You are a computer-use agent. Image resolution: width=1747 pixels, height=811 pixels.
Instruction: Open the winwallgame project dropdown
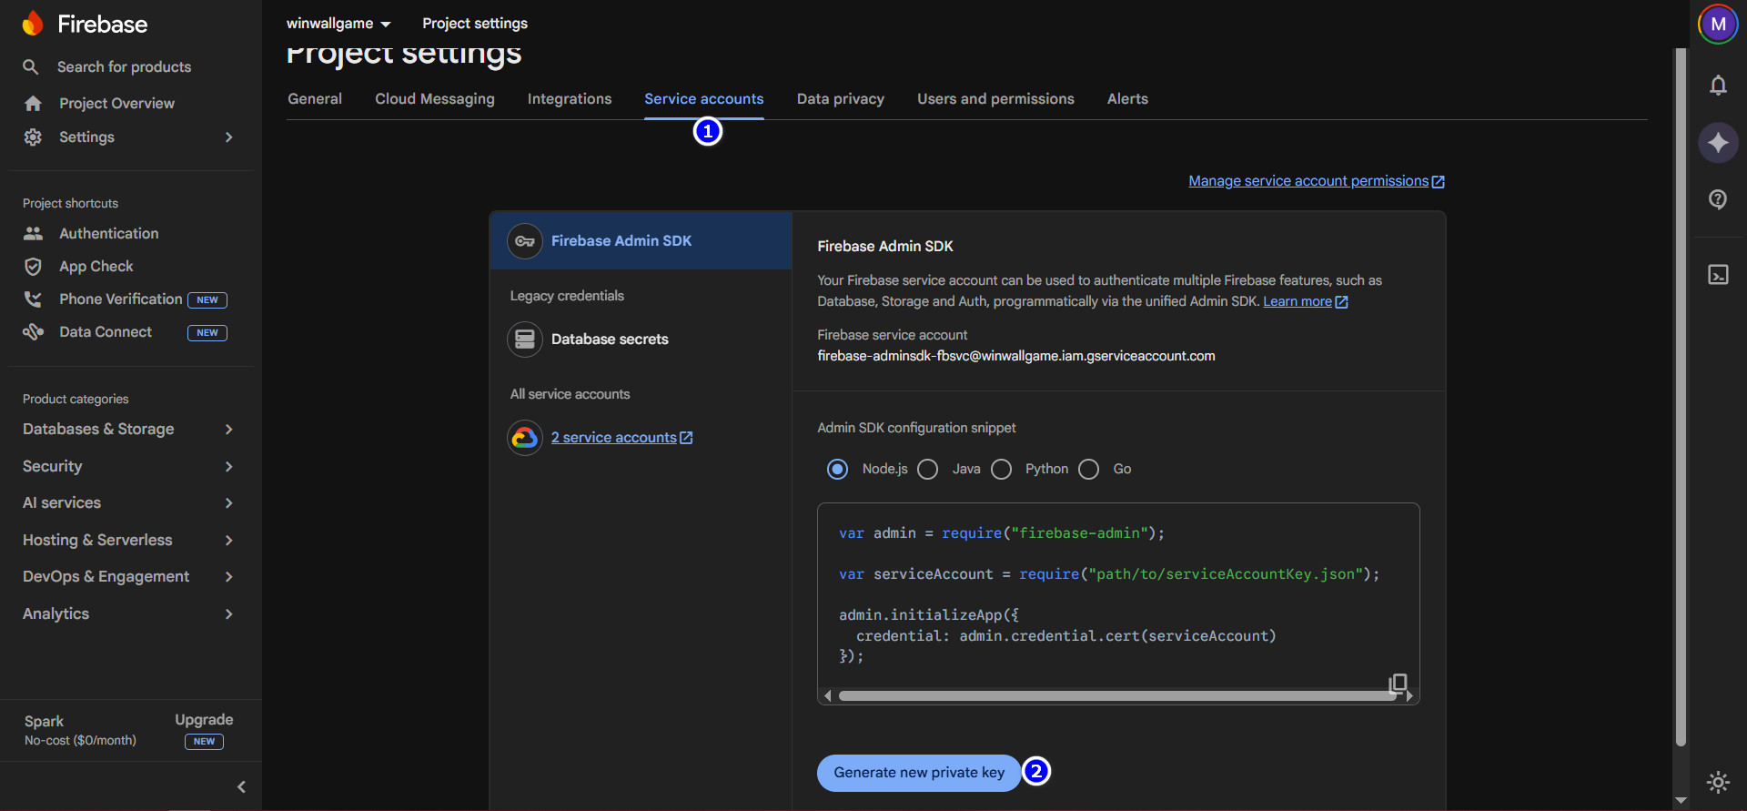click(338, 24)
